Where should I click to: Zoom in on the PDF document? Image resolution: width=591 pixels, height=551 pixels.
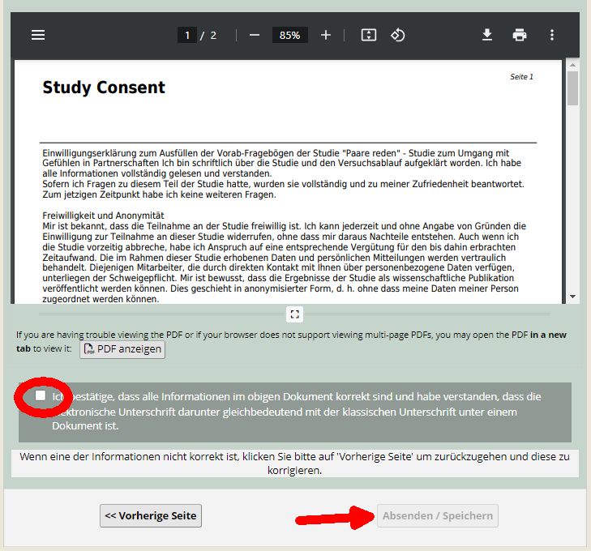click(x=326, y=35)
